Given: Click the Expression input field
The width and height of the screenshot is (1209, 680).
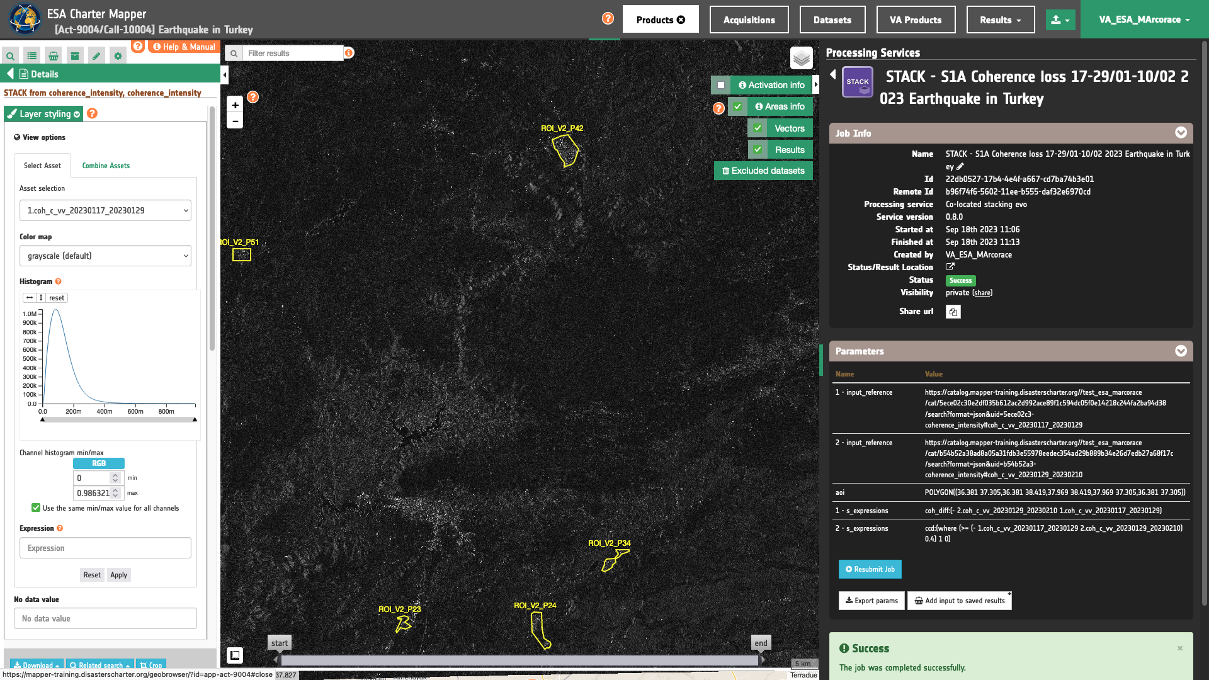Looking at the screenshot, I should coord(105,548).
